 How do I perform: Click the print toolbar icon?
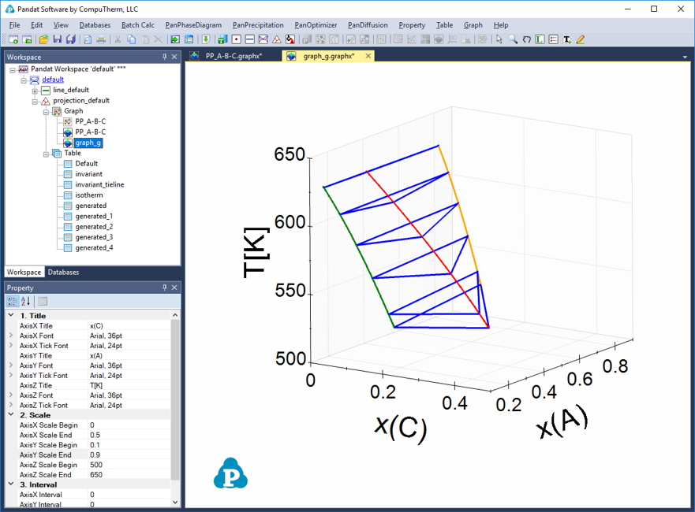click(99, 39)
